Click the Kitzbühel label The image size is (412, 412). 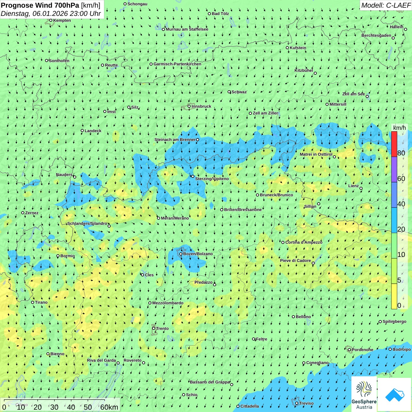(304, 70)
